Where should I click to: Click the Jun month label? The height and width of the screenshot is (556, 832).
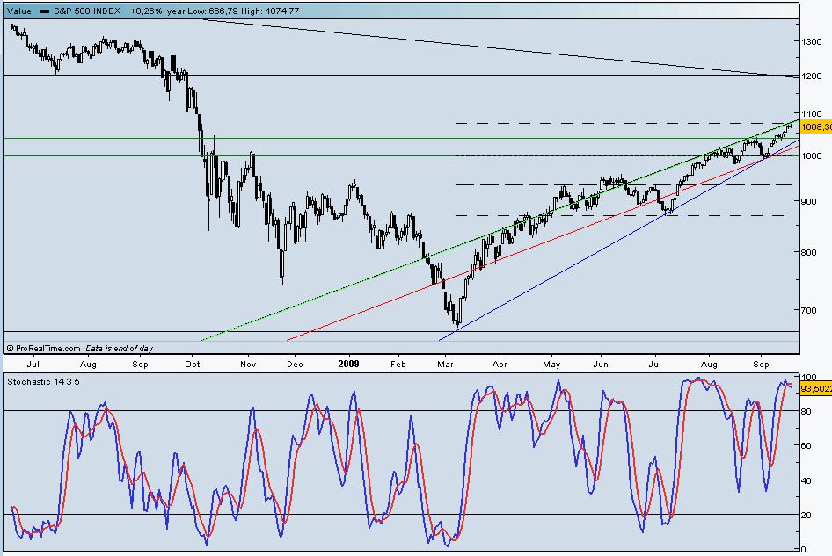601,365
